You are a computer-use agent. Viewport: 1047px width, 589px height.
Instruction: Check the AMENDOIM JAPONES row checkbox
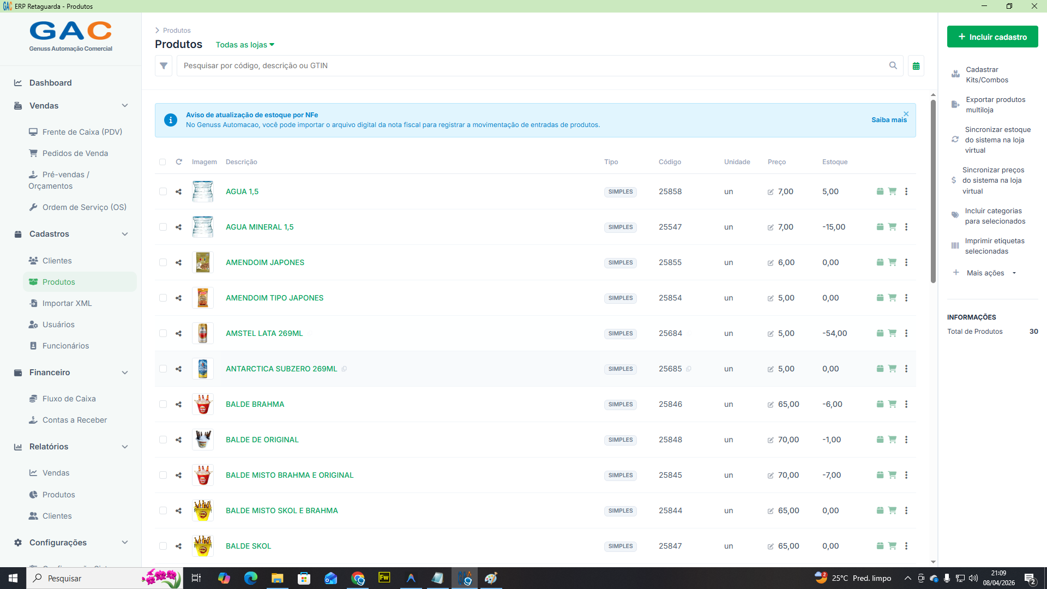[x=163, y=262]
